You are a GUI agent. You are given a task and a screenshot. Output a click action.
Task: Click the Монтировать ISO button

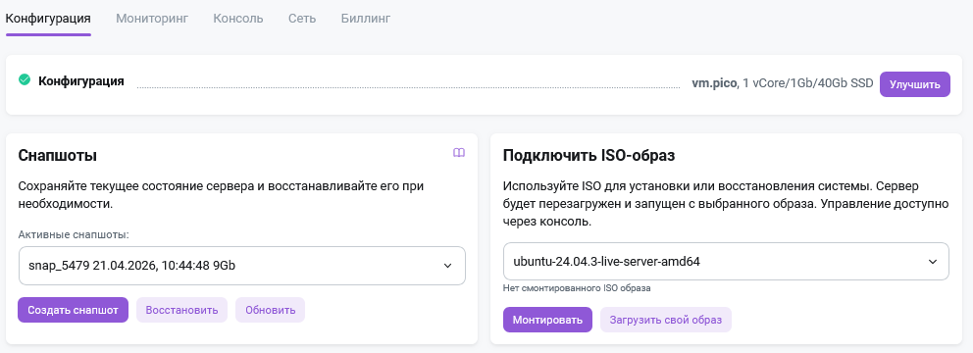click(547, 320)
